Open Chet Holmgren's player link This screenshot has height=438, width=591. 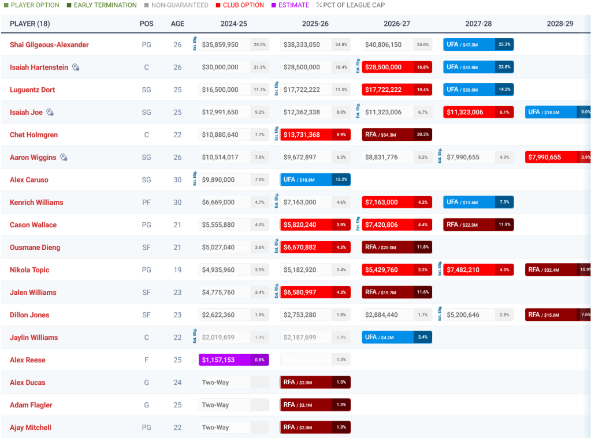tap(34, 135)
